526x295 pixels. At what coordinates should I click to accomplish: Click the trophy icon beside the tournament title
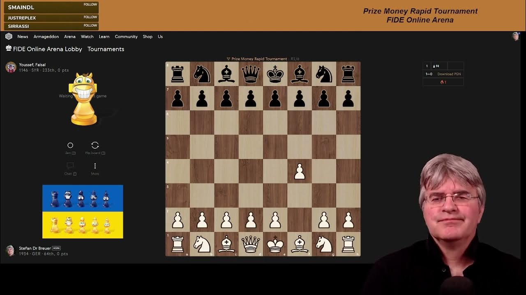pos(228,59)
